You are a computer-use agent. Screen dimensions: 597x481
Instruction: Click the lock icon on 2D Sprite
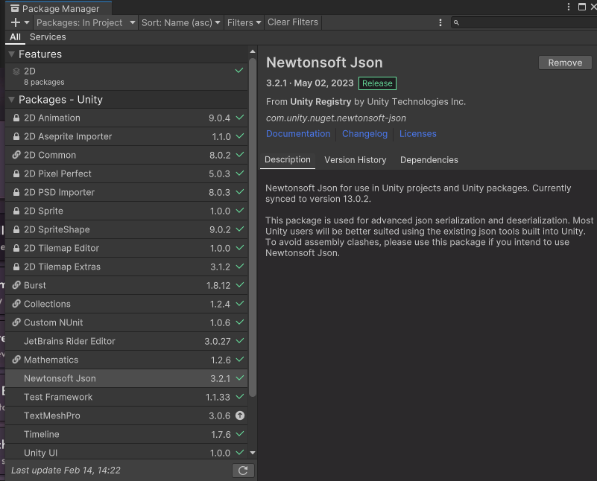coord(16,211)
